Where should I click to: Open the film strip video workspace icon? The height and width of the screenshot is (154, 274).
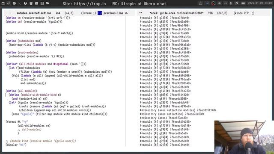click(x=42, y=3)
